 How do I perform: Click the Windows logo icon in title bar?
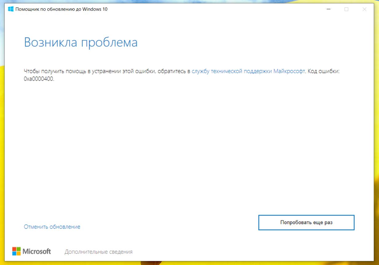(11, 9)
